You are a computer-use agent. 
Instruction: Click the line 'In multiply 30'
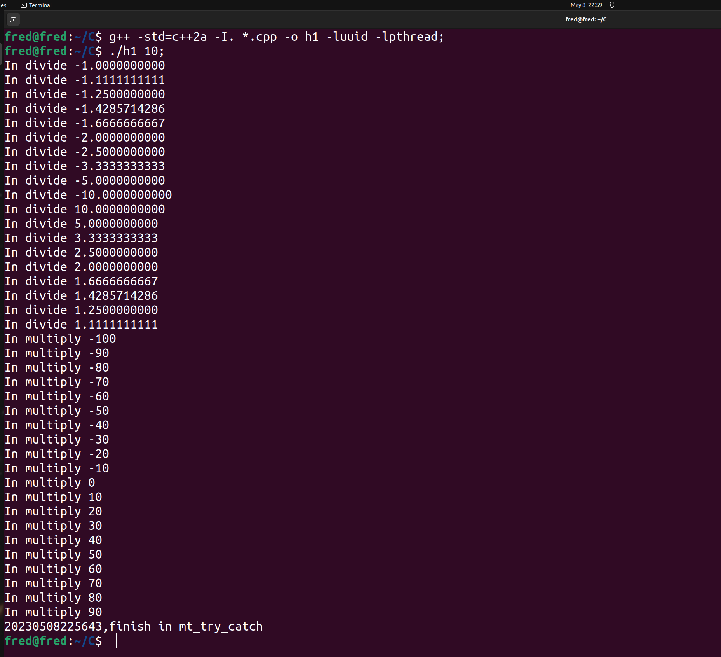click(x=53, y=526)
